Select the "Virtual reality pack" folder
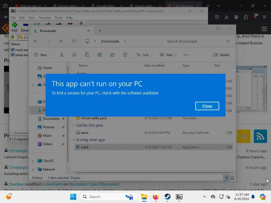271x203 pixels. (154, 118)
